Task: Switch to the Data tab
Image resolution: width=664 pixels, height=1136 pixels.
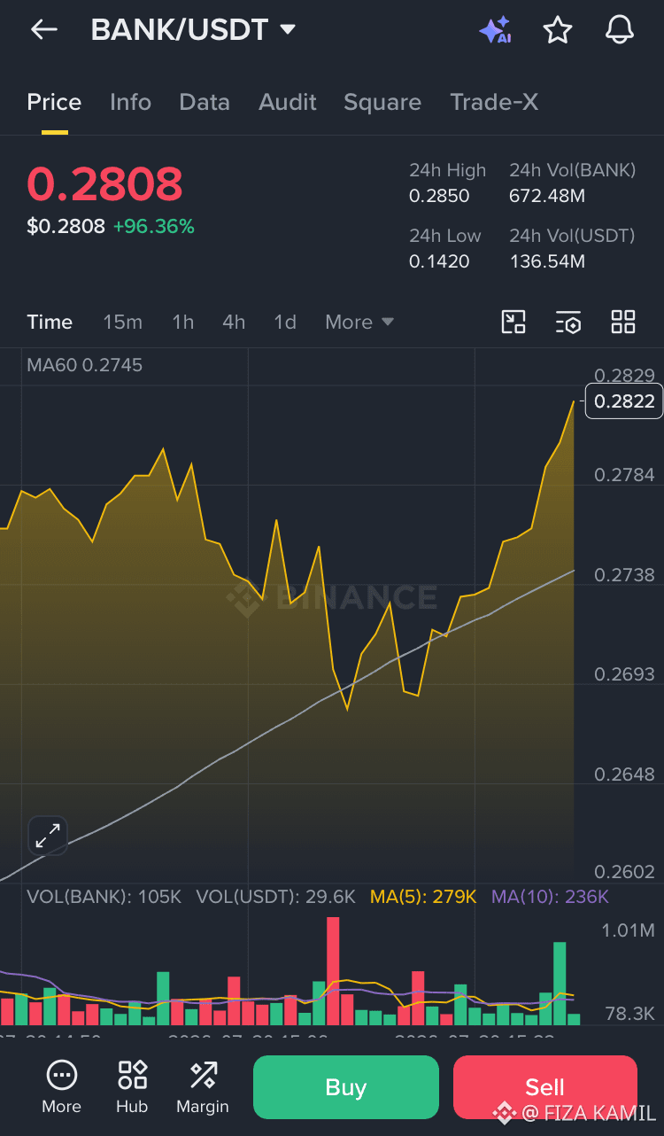Action: [205, 103]
